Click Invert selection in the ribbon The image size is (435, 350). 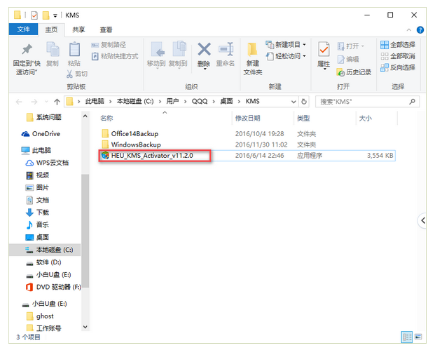point(398,67)
